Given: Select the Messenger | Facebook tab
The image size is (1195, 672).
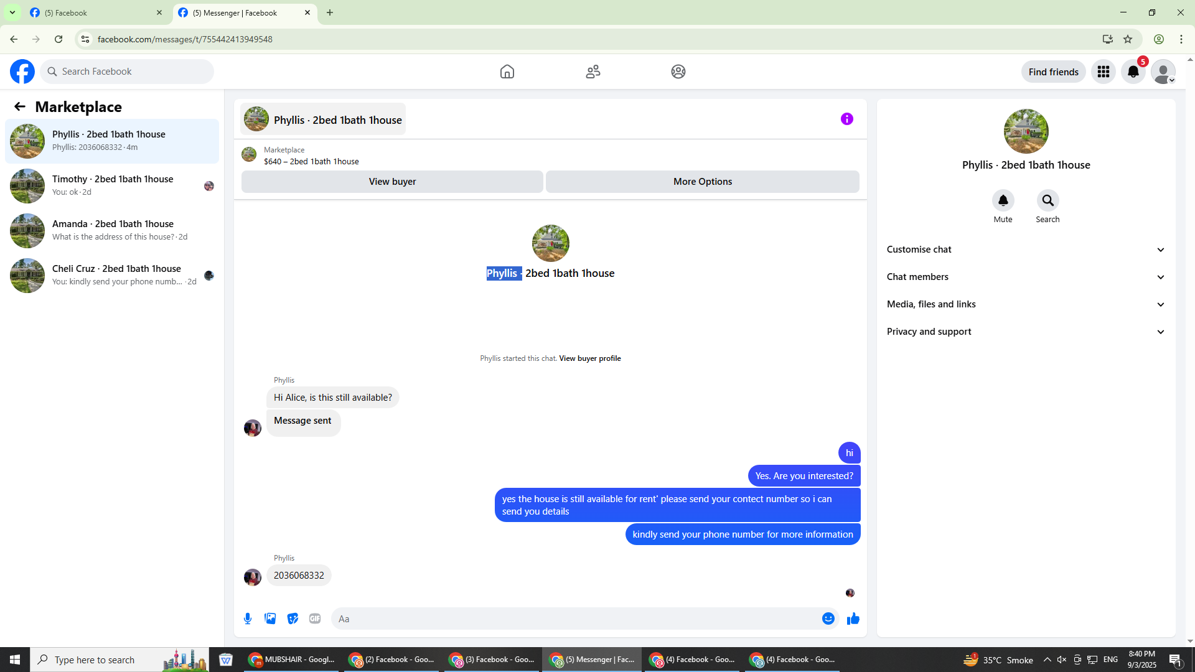Looking at the screenshot, I should 245,12.
